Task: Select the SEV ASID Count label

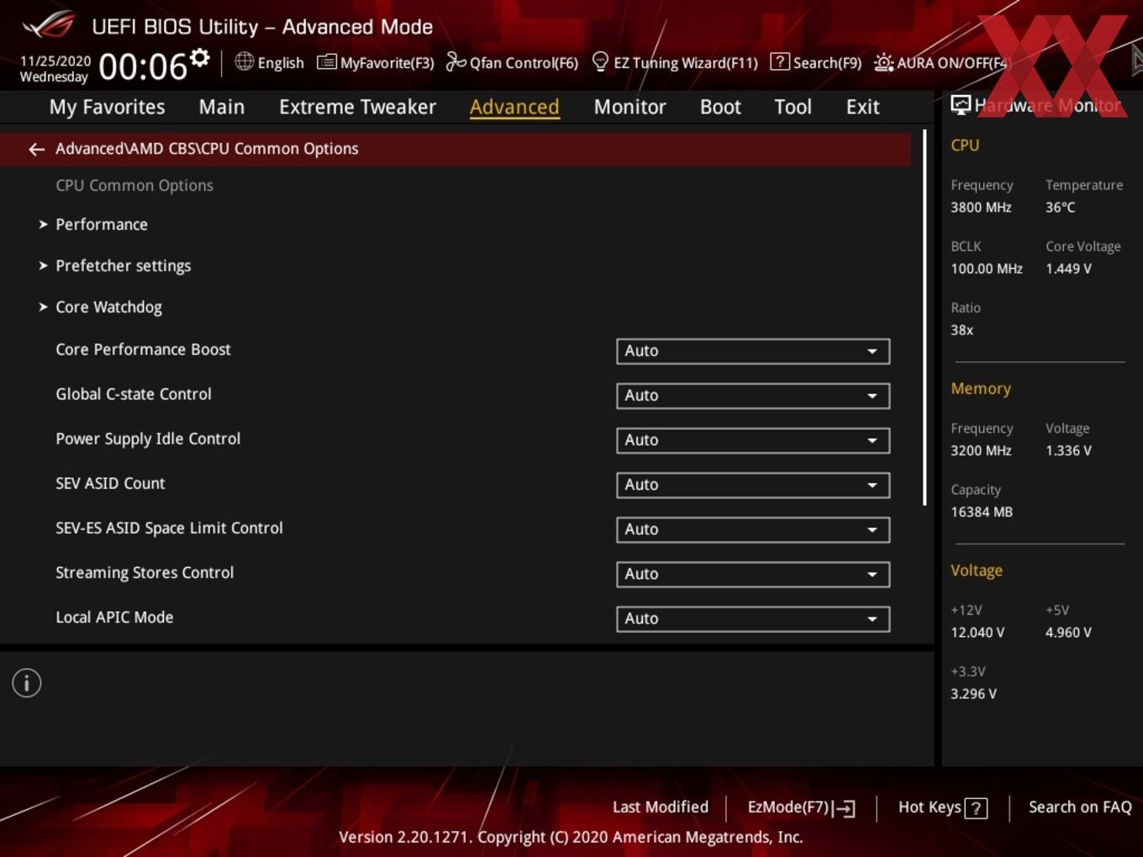Action: [110, 483]
